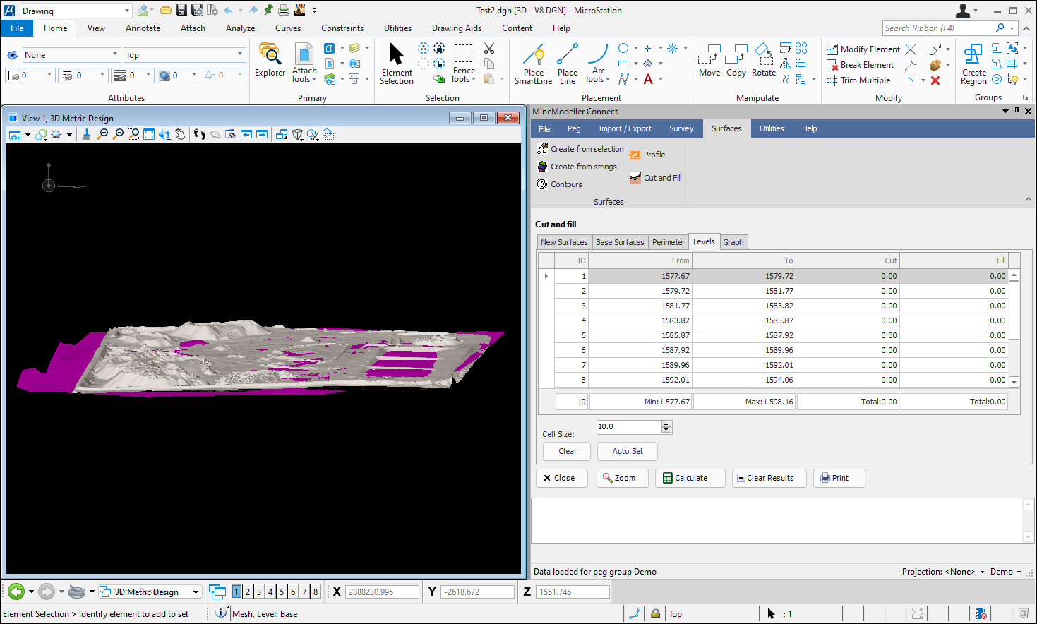Expand the Attach Tools dropdown
Image resolution: width=1037 pixels, height=624 pixels.
(x=304, y=75)
